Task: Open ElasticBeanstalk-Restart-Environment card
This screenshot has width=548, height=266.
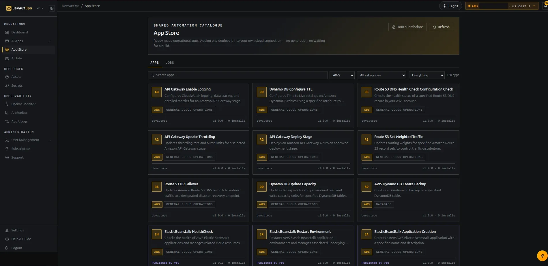Action: [x=303, y=246]
